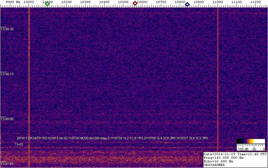Click the 13:47:45 time label
The height and width of the screenshot is (168, 268).
(x=7, y=164)
